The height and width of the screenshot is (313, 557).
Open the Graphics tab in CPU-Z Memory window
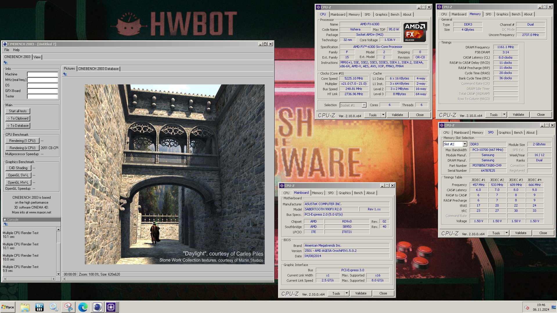pyautogui.click(x=502, y=14)
